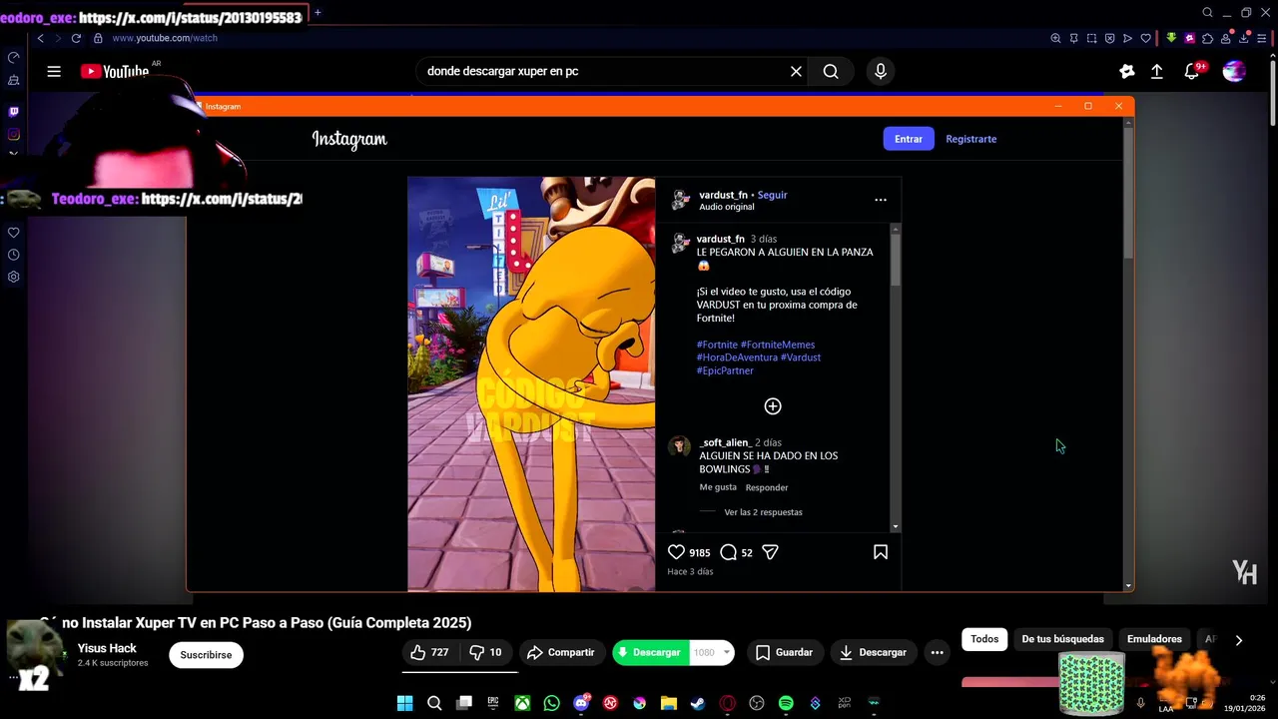Open the green download extension icon
Screen dimensions: 1278x719
tap(1171, 38)
